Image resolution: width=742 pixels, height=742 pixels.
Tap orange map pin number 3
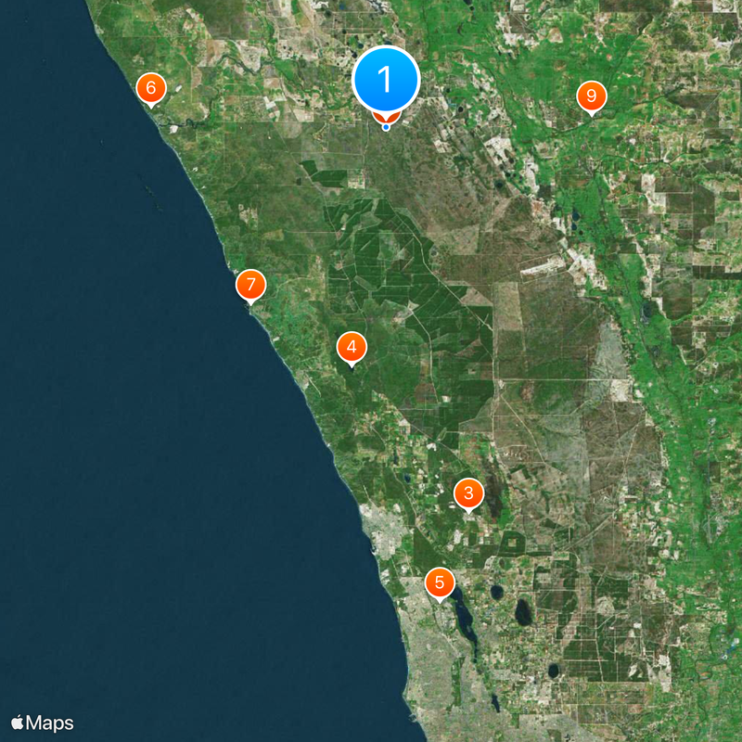(x=468, y=493)
